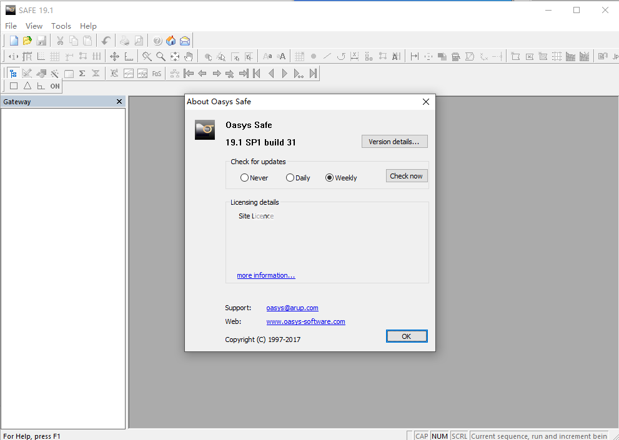
Task: Select the Daily update option
Action: coord(298,178)
